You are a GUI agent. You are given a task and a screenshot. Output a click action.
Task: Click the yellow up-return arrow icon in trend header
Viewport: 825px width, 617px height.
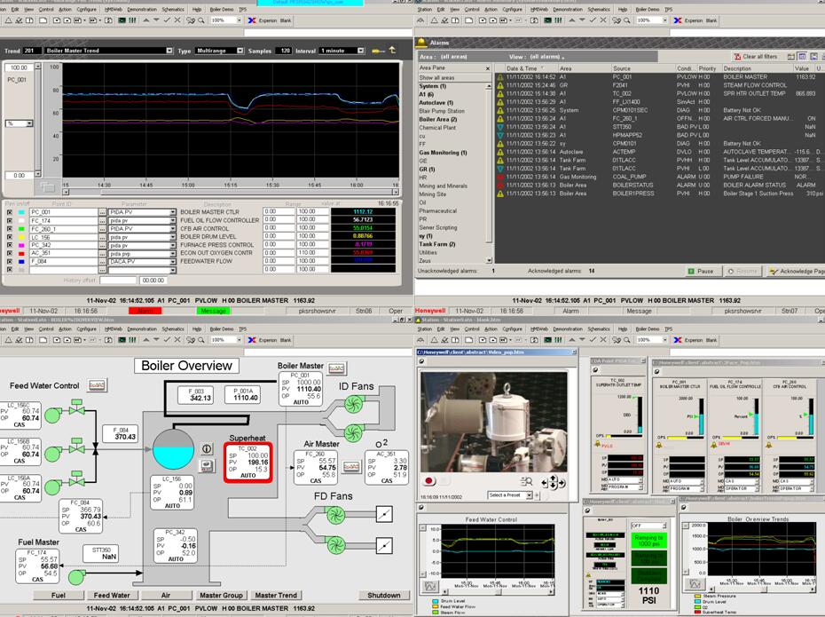point(392,50)
